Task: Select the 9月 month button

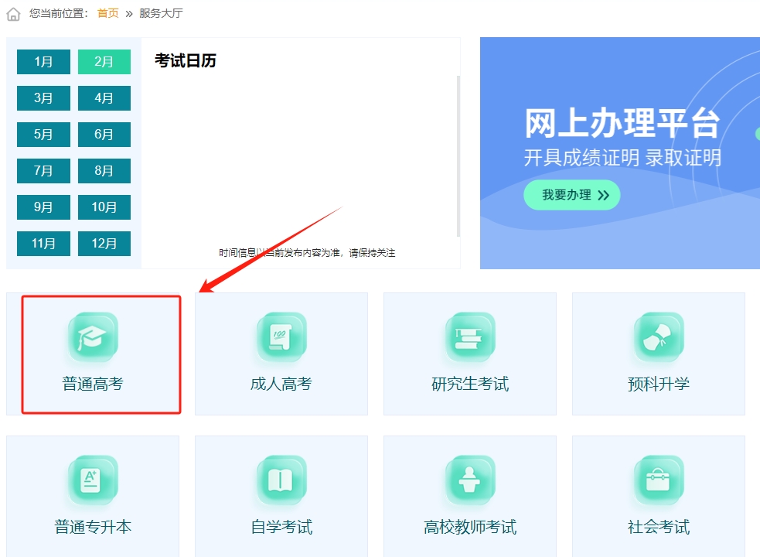Action: (43, 207)
